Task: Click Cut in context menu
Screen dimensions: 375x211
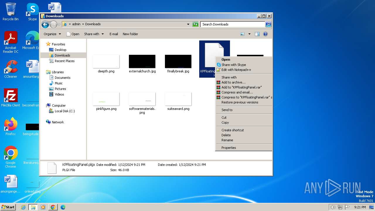Action: pyautogui.click(x=224, y=118)
